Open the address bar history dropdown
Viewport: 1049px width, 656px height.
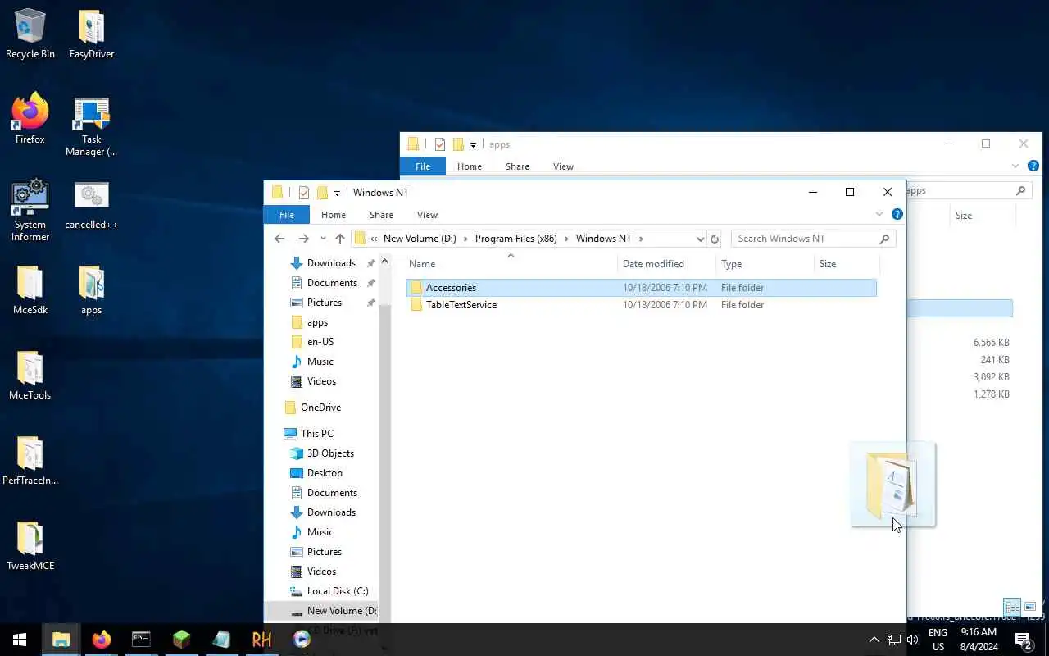700,239
